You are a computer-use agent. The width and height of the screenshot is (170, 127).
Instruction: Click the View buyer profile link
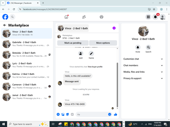pyautogui.click(x=95, y=67)
